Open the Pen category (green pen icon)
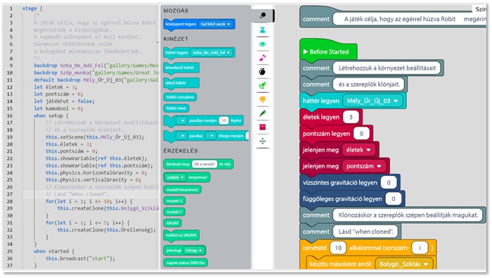492x278 pixels. [263, 113]
